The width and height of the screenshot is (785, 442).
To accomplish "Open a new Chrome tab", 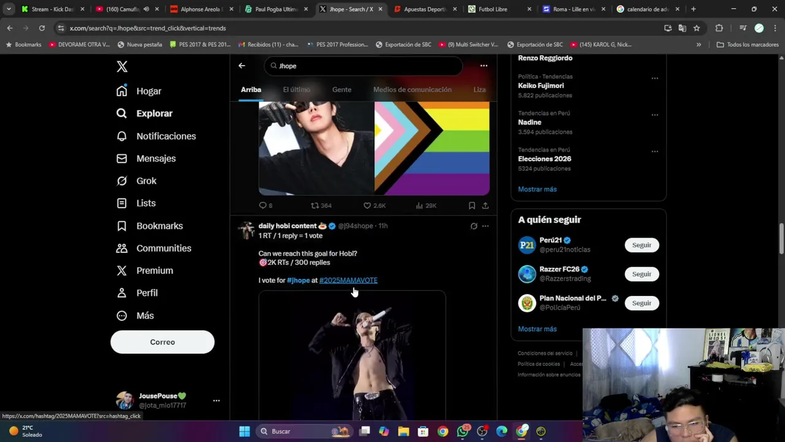I will pyautogui.click(x=693, y=9).
